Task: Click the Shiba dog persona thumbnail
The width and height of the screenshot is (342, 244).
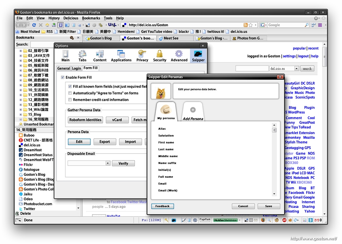Action: pos(160,91)
